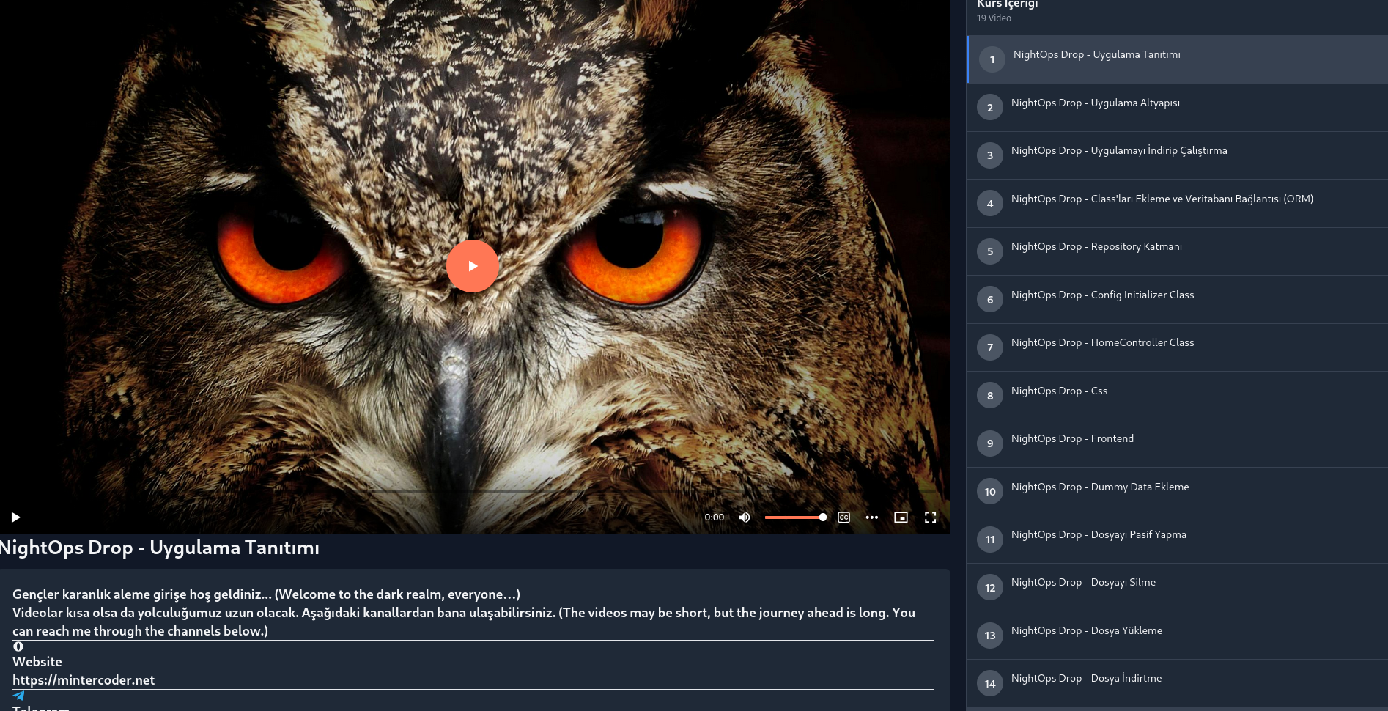The width and height of the screenshot is (1388, 711).
Task: Open the https://mintercoder.net link
Action: [84, 680]
